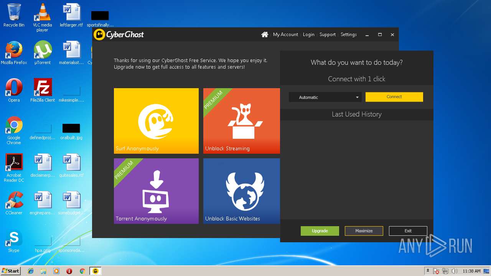Click the network tray icon
The height and width of the screenshot is (276, 491).
445,271
